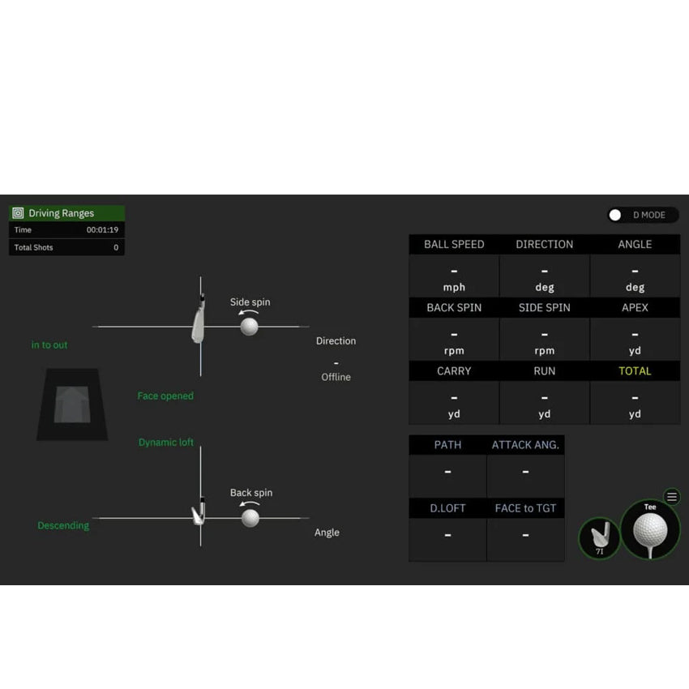Click the Side spin label

click(250, 302)
